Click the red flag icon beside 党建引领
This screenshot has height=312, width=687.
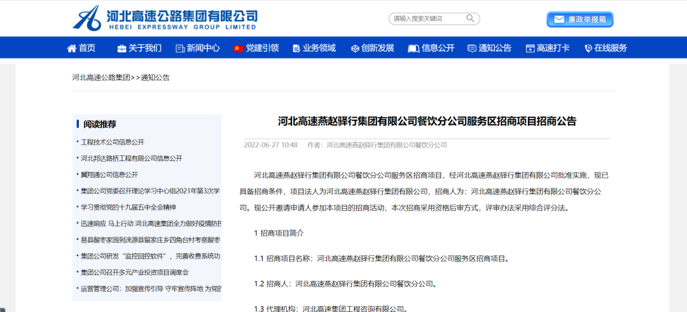[239, 48]
